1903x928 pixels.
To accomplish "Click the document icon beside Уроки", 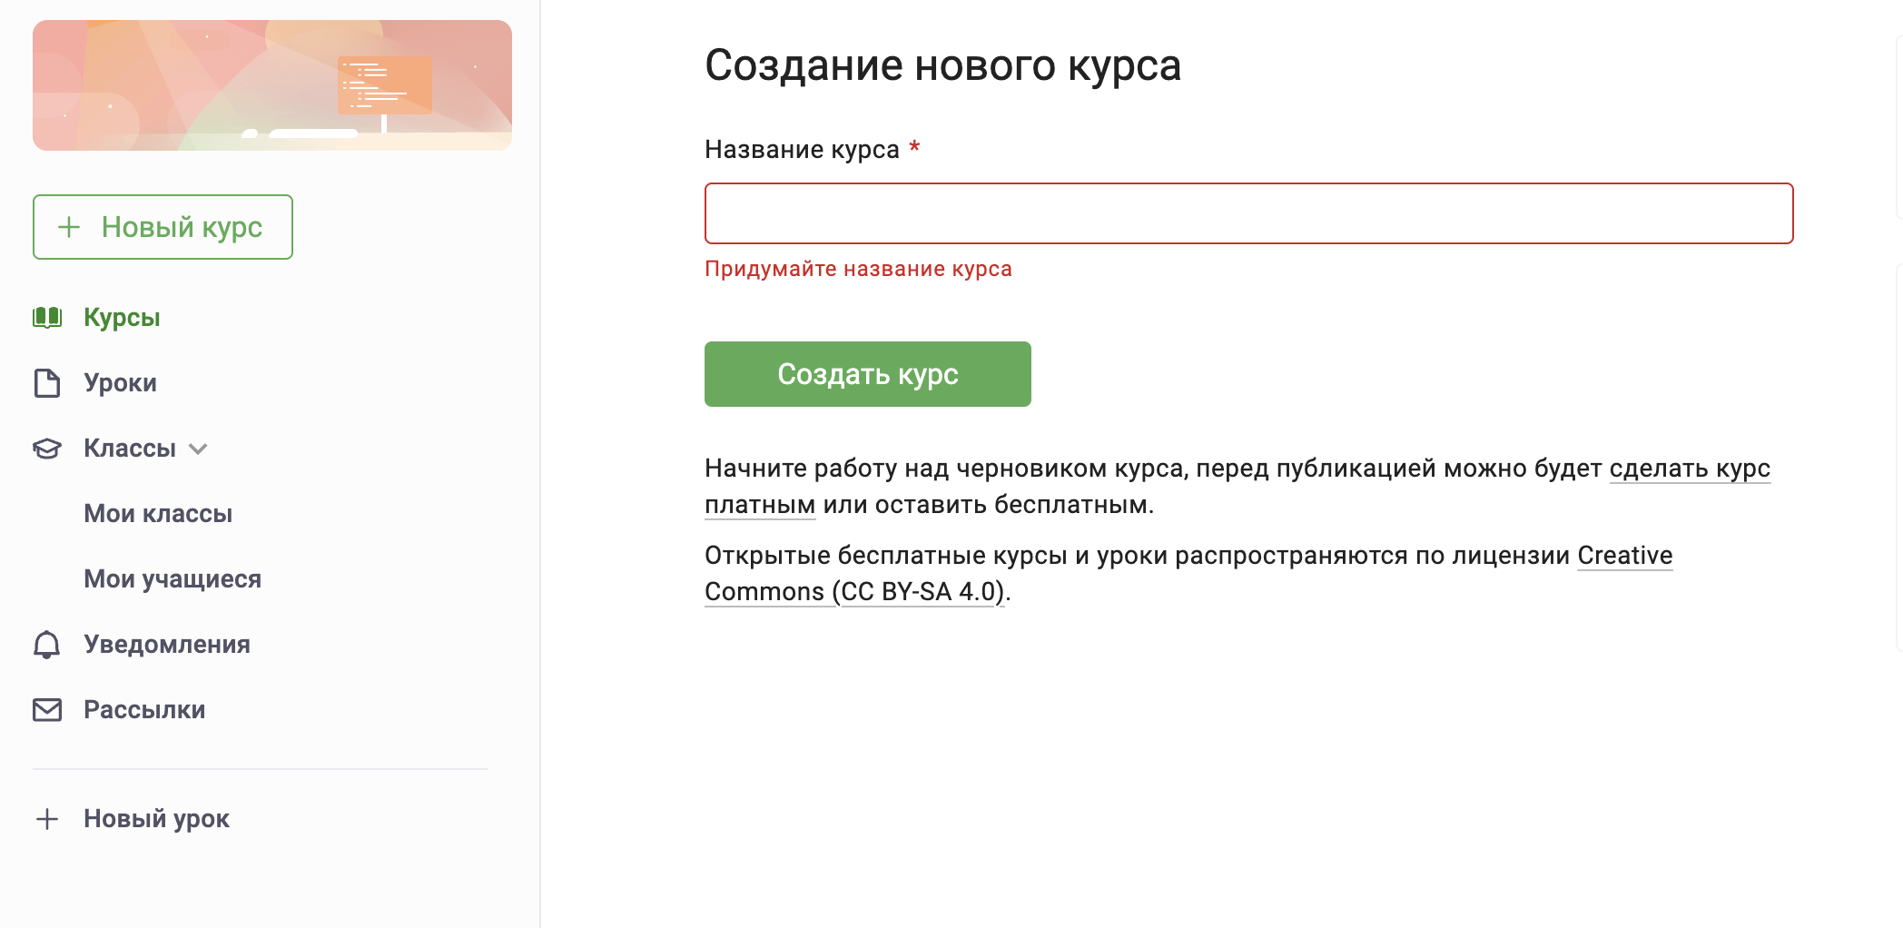I will click(47, 383).
